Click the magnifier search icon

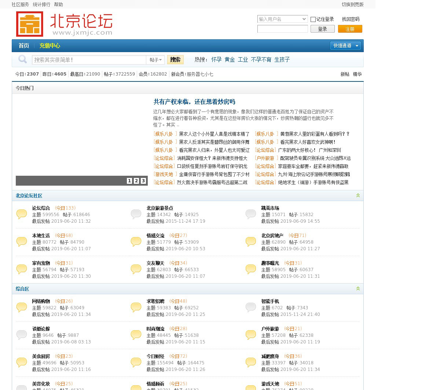(x=22, y=59)
